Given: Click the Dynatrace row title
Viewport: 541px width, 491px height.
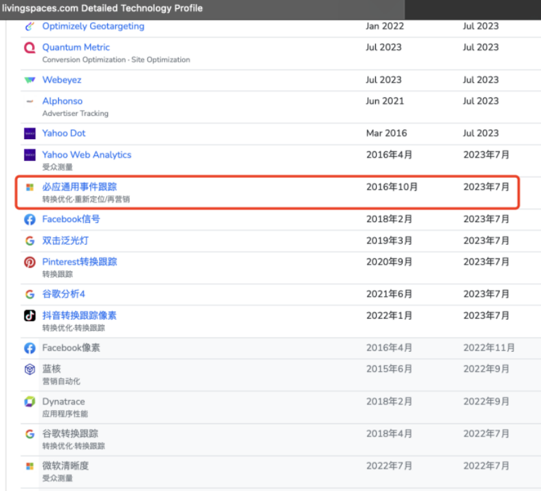Looking at the screenshot, I should [x=63, y=402].
